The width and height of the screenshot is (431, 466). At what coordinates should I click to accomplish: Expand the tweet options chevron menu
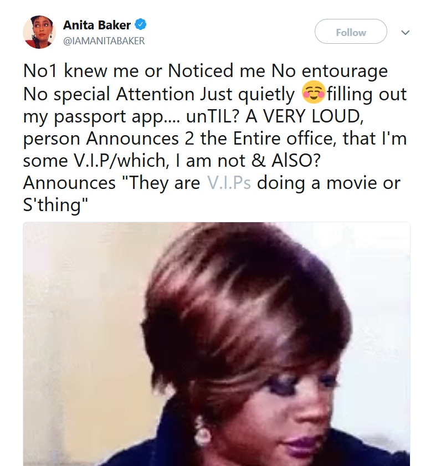406,32
